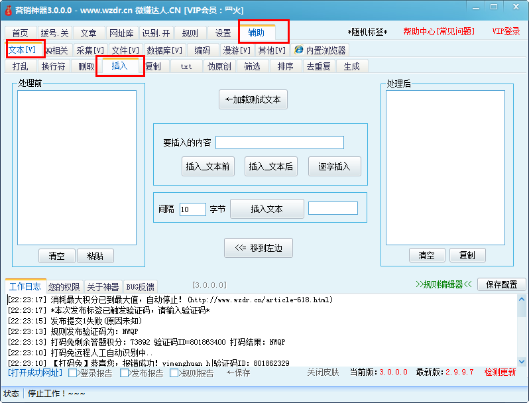The width and height of the screenshot is (529, 403).
Task: Switch to the 您的权限 log tab
Action: (x=64, y=287)
